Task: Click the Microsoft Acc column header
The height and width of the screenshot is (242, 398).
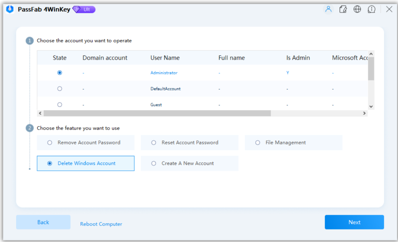Action: [x=350, y=58]
